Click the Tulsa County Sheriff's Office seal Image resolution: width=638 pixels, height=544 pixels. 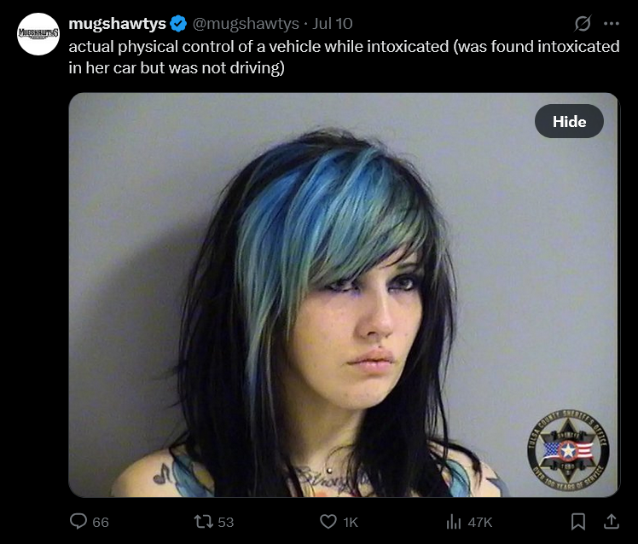coord(568,450)
